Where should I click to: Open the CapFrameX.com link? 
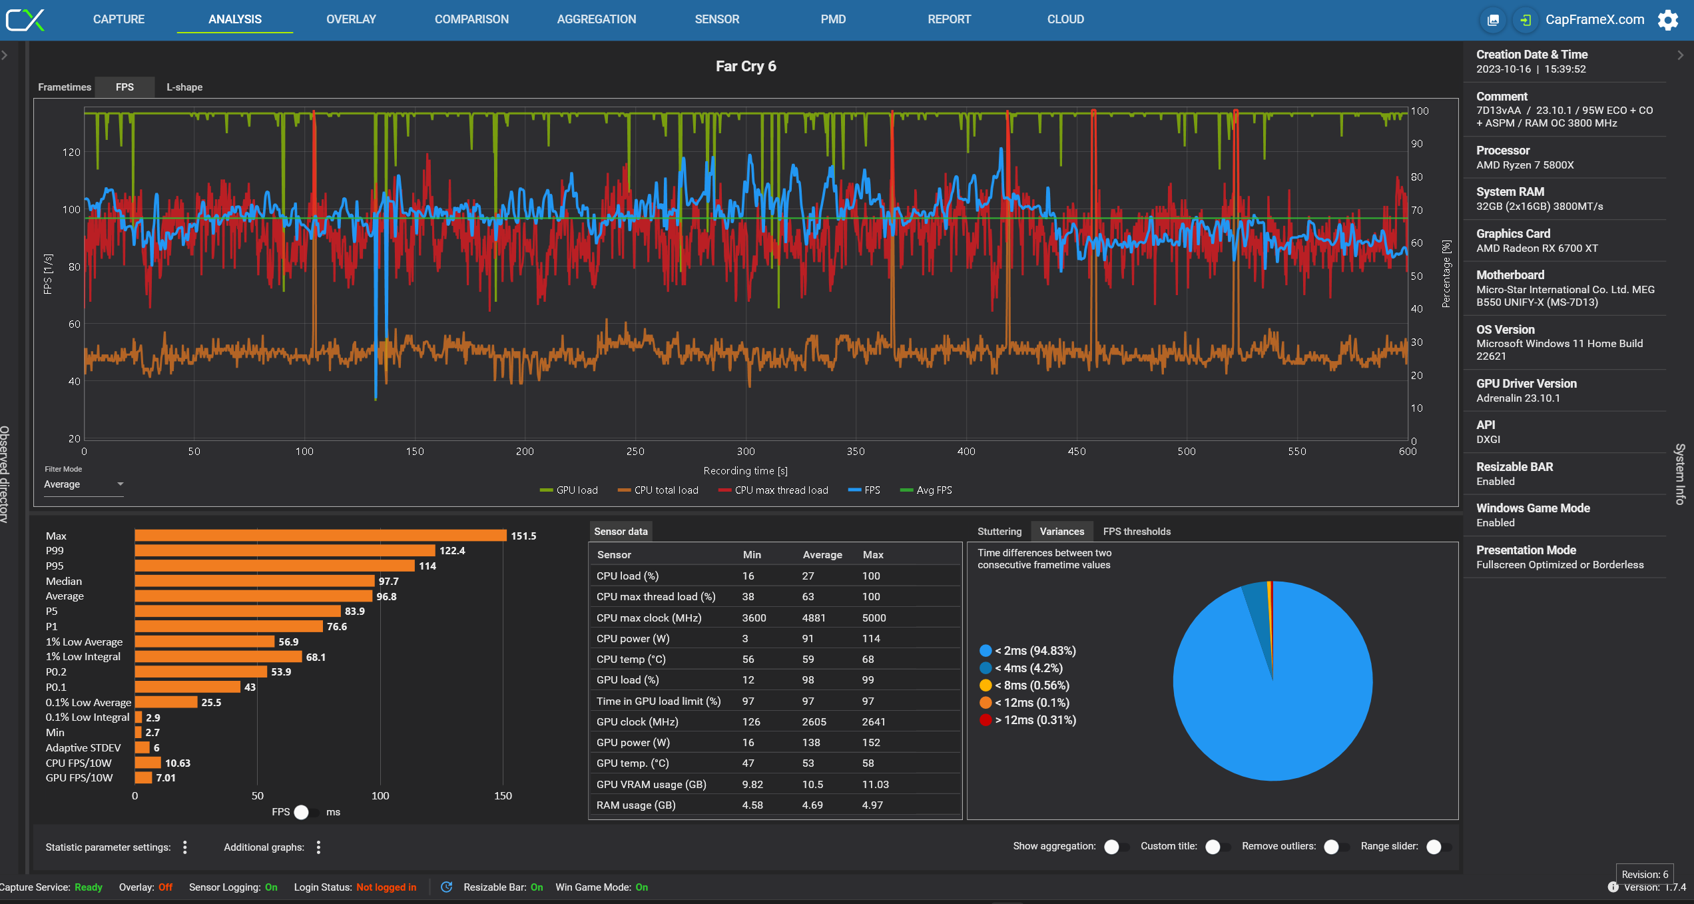[1594, 20]
